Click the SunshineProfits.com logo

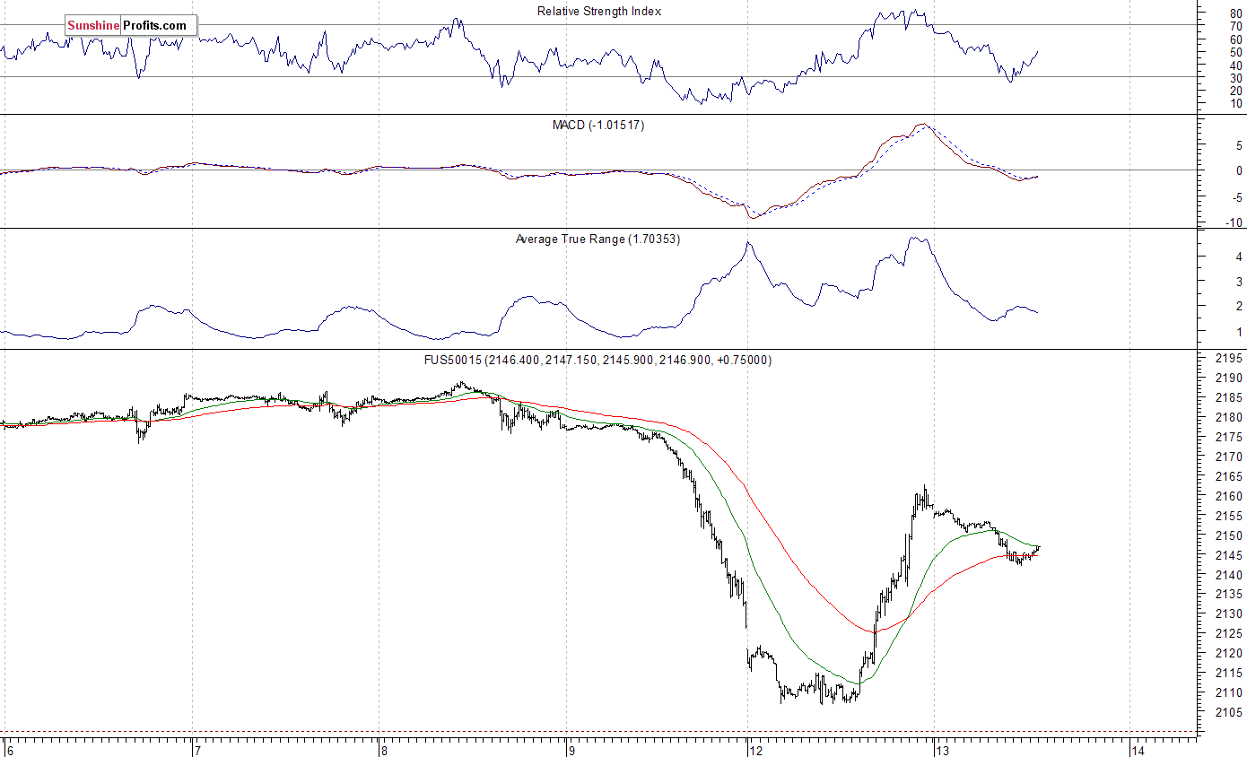130,26
